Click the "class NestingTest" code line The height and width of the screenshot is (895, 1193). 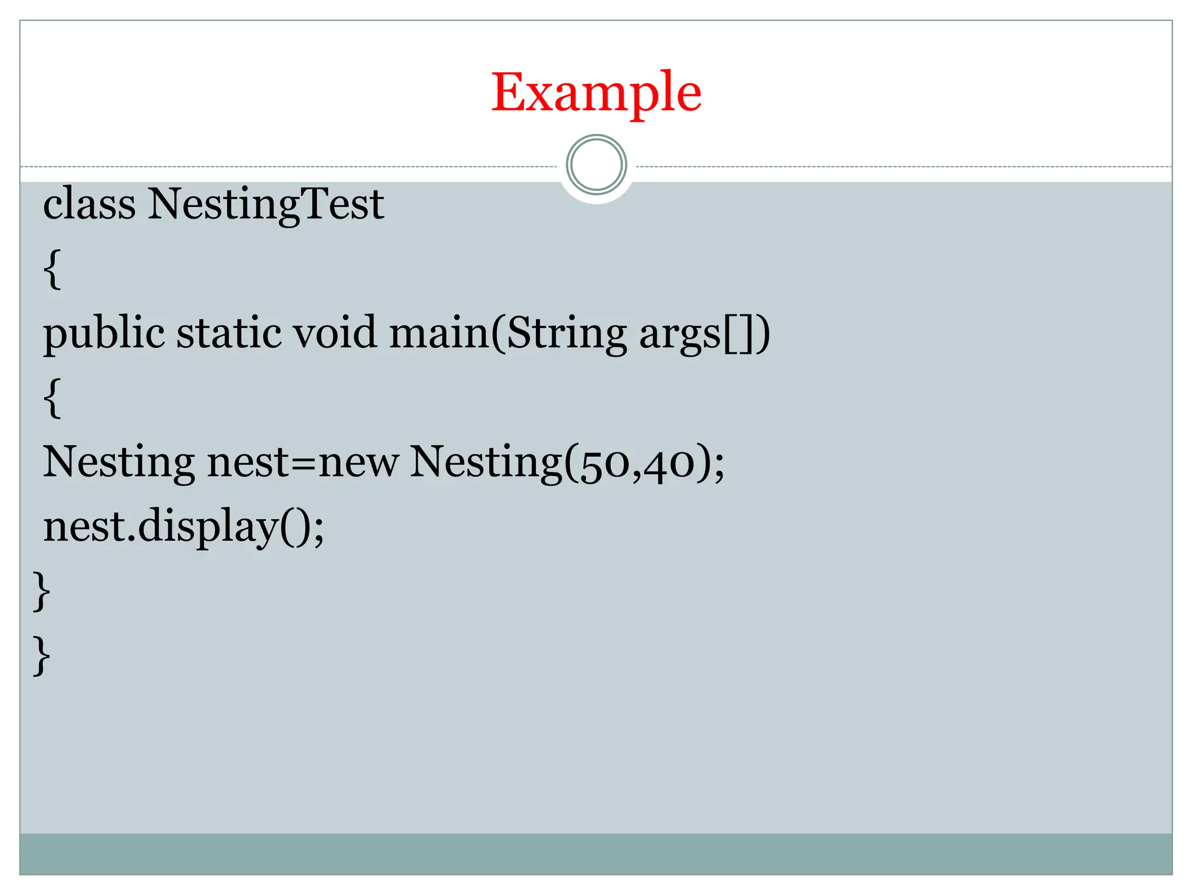tap(213, 204)
